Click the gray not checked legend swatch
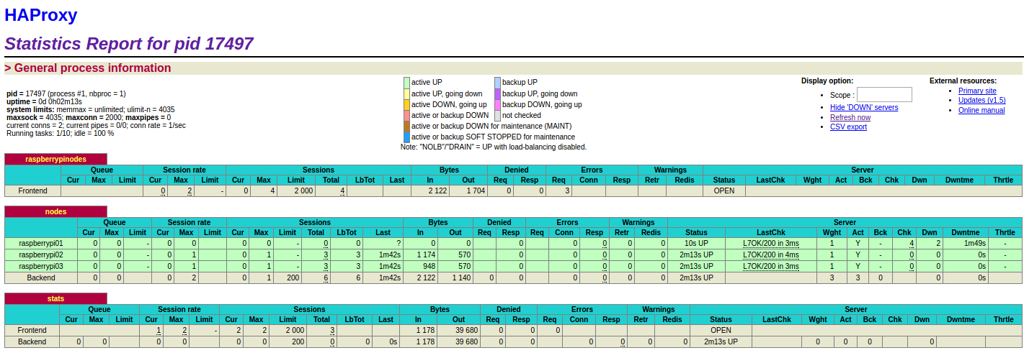 tap(497, 115)
